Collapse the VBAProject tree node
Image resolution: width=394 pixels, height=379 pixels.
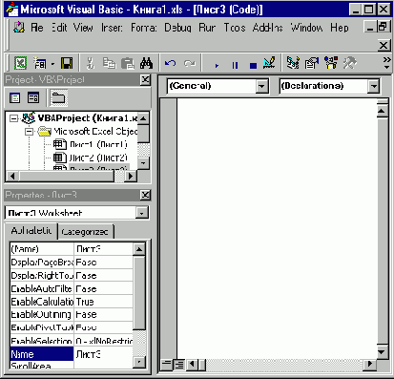[13, 118]
